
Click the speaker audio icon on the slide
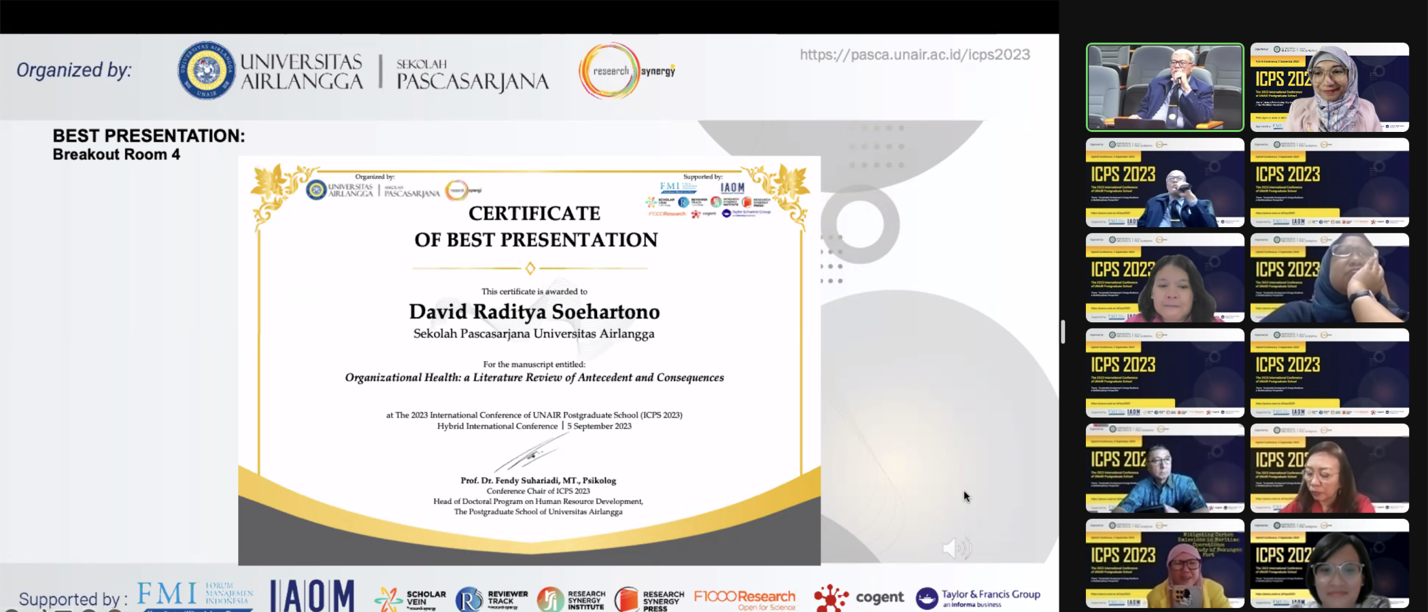957,548
